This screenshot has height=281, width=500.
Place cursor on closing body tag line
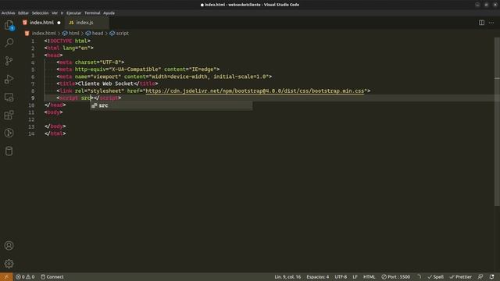point(55,126)
